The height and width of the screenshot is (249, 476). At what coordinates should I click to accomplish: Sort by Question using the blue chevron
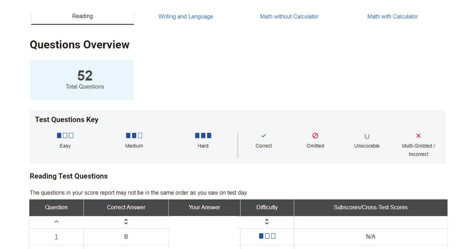pos(56,222)
